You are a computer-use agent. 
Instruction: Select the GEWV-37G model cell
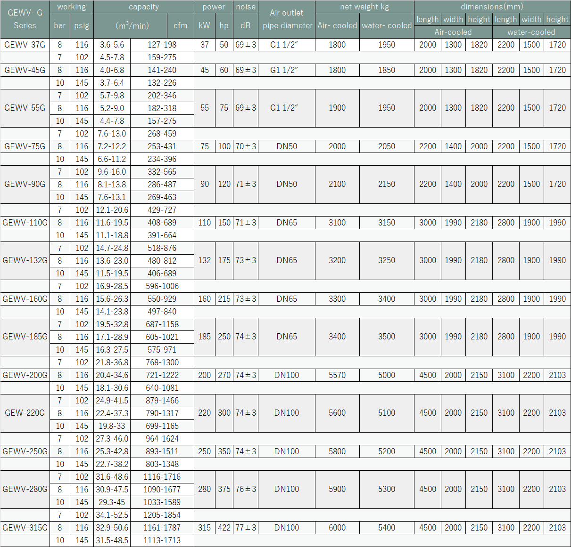click(25, 45)
